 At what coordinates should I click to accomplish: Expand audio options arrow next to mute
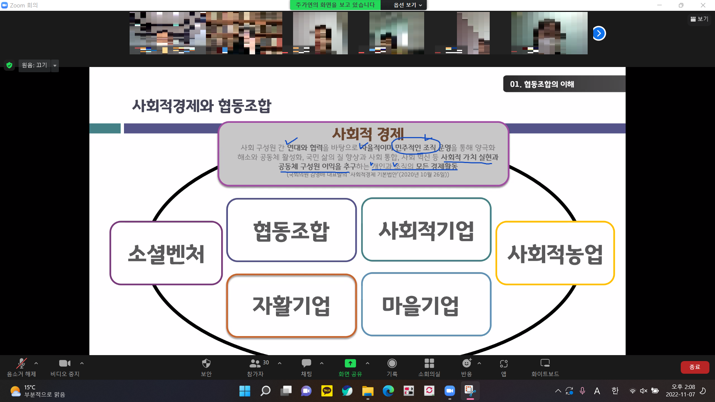(x=36, y=363)
